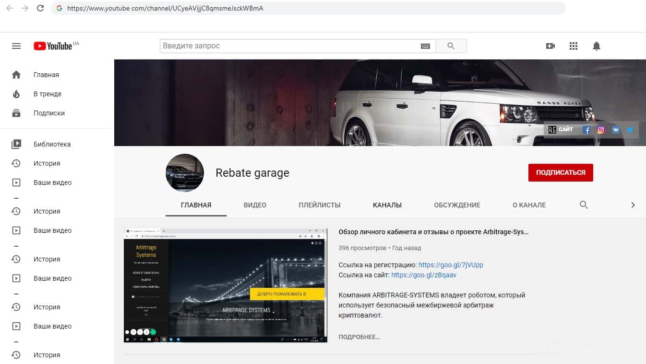Open the on-screen keyboard in search

coord(425,46)
